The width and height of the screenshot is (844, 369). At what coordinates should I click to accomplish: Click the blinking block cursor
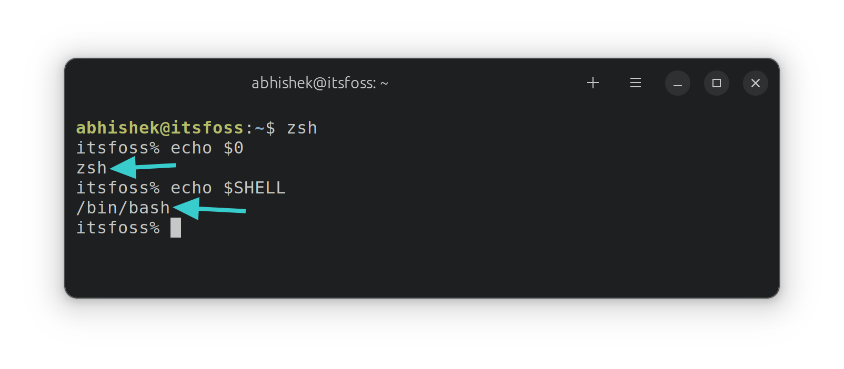tap(176, 227)
